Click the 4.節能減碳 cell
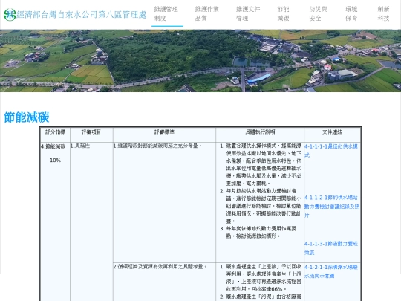Screen dimensions: 401x301 point(53,146)
